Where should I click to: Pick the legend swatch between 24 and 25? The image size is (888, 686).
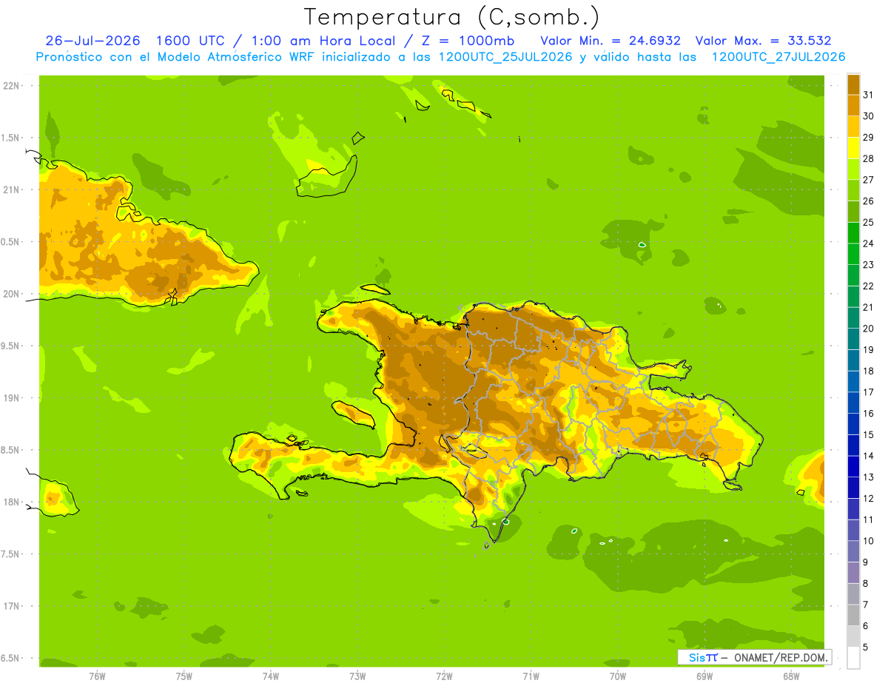pyautogui.click(x=853, y=232)
